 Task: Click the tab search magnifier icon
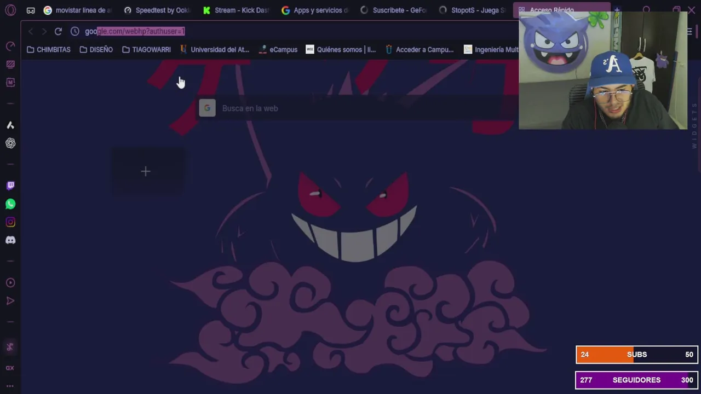[x=647, y=10]
